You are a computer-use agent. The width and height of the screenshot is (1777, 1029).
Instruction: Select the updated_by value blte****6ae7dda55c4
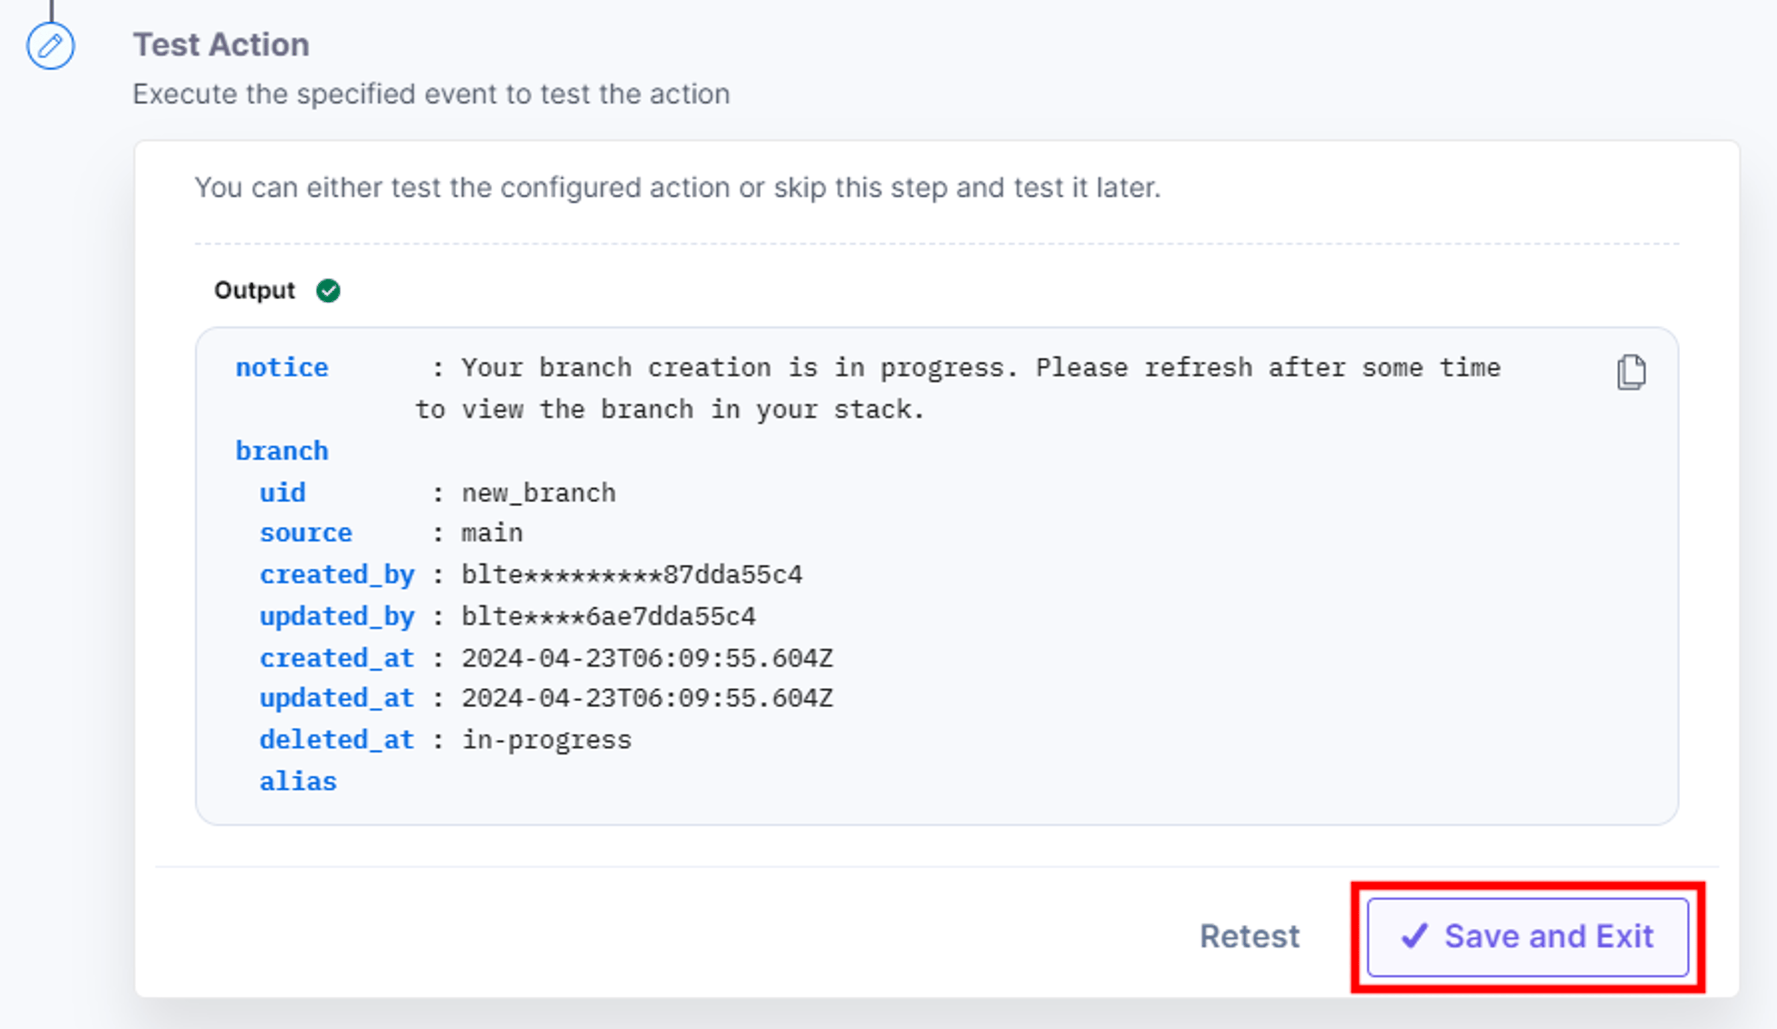(x=609, y=617)
